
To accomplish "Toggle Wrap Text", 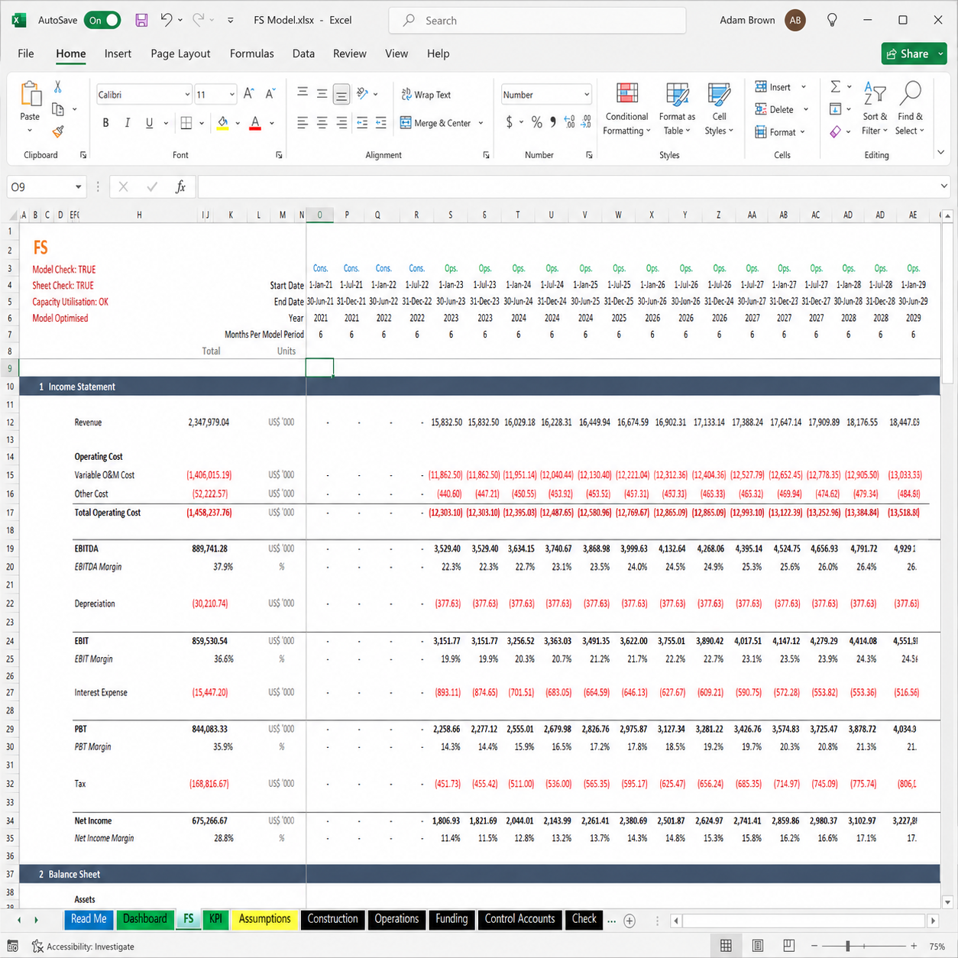I will [426, 95].
